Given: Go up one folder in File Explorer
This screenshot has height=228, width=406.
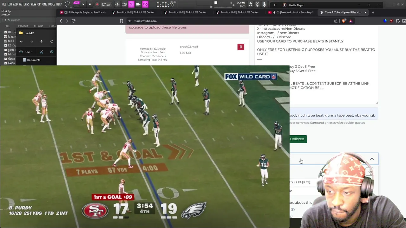Looking at the screenshot, I should (x=42, y=41).
